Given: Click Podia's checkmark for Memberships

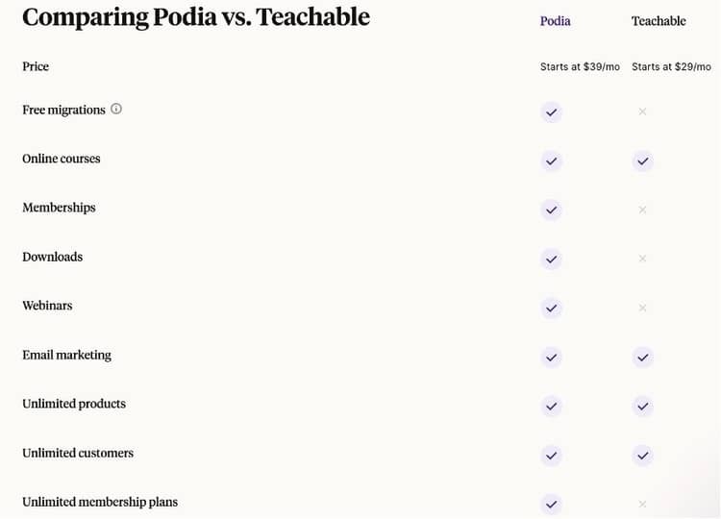Looking at the screenshot, I should click(x=551, y=210).
